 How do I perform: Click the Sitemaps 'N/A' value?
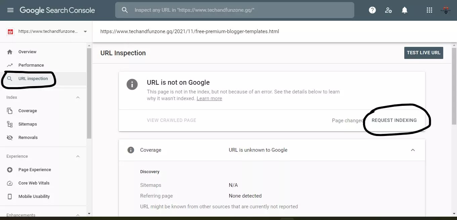233,185
